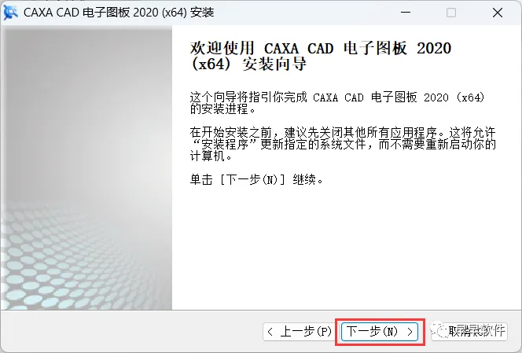Click the grey dotted banner image
The height and width of the screenshot is (353, 522).
[x=86, y=169]
